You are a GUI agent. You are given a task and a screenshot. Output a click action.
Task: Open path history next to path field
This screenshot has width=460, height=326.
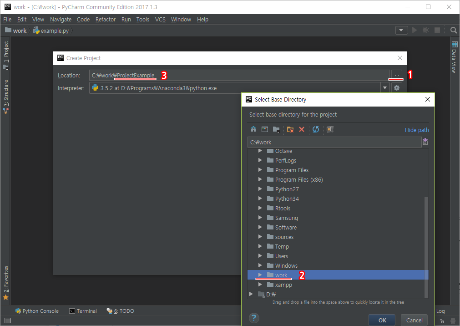point(425,142)
